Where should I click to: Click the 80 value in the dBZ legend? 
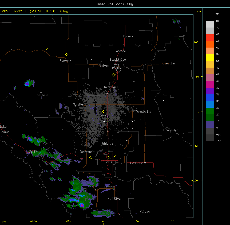pyautogui.click(x=218, y=21)
